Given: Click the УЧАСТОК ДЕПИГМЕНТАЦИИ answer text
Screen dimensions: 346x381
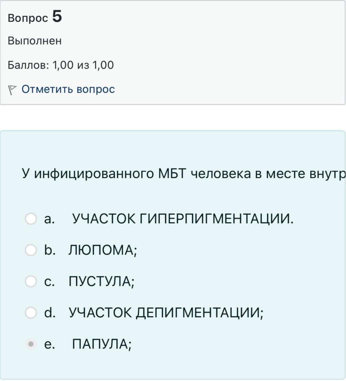Looking at the screenshot, I should pyautogui.click(x=166, y=313).
